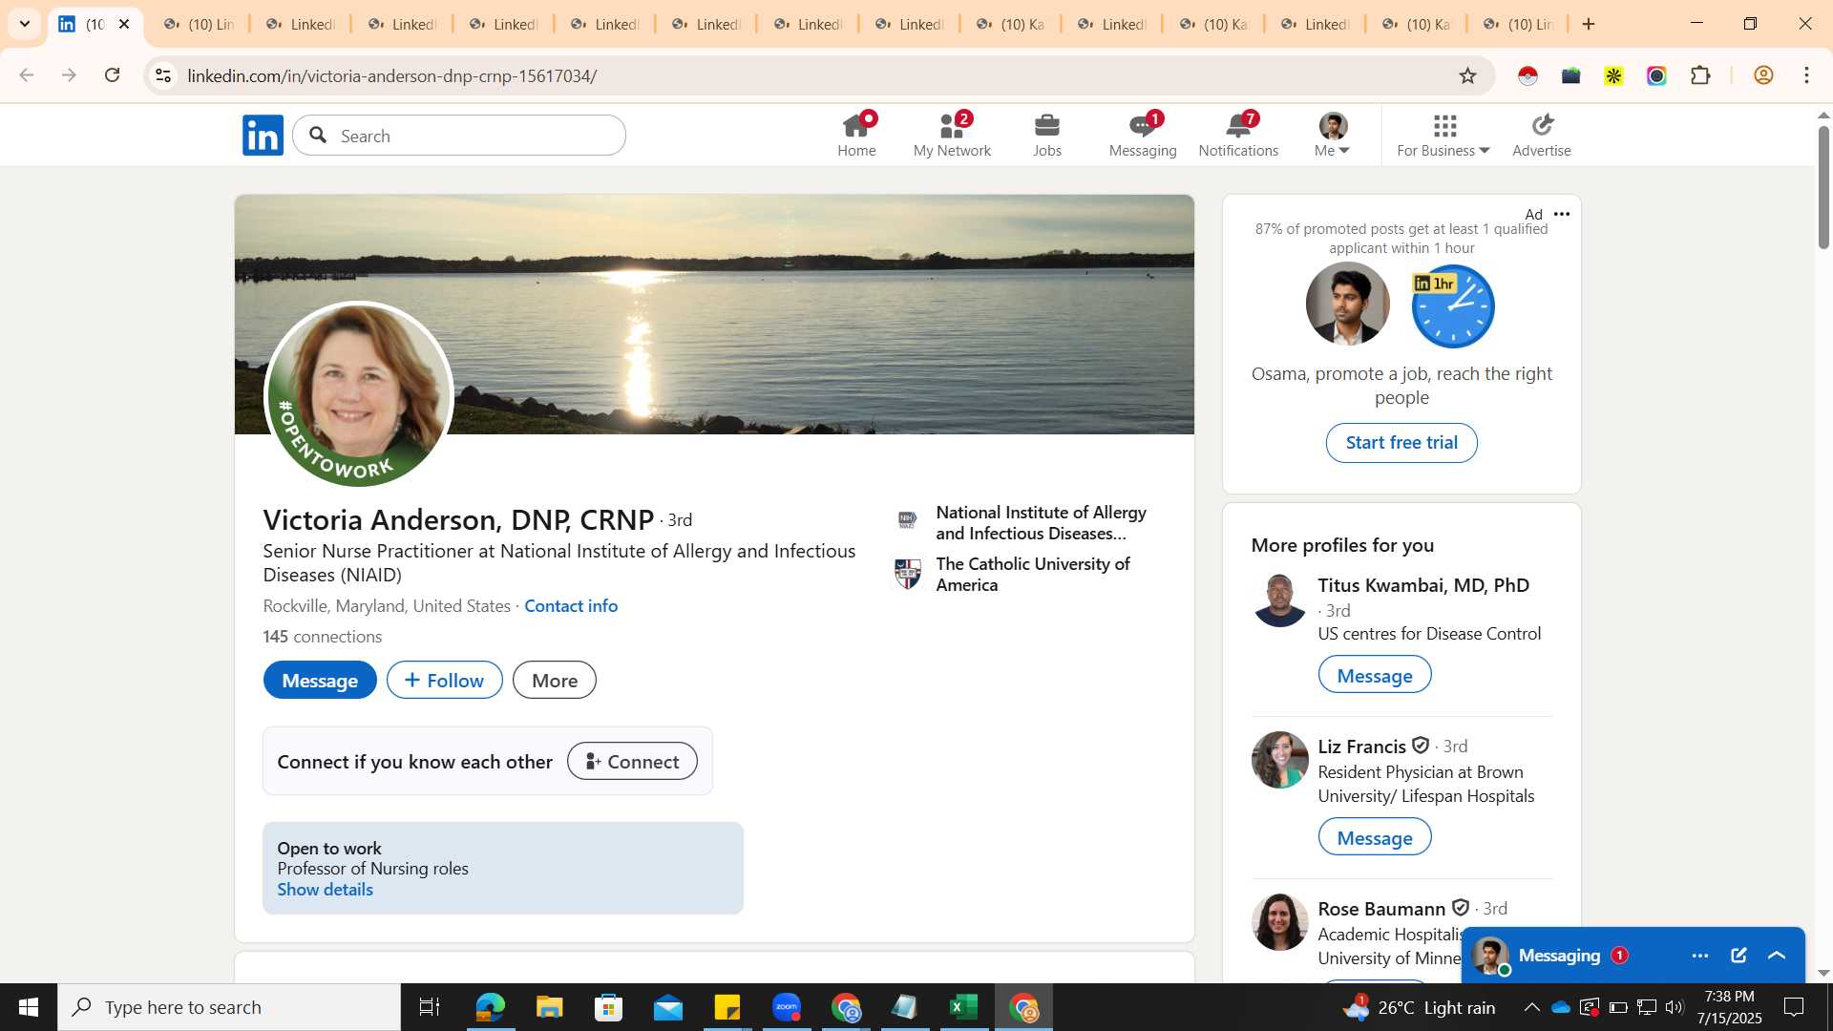Open Rose Baumann's profile name
This screenshot has height=1031, width=1833.
point(1381,909)
